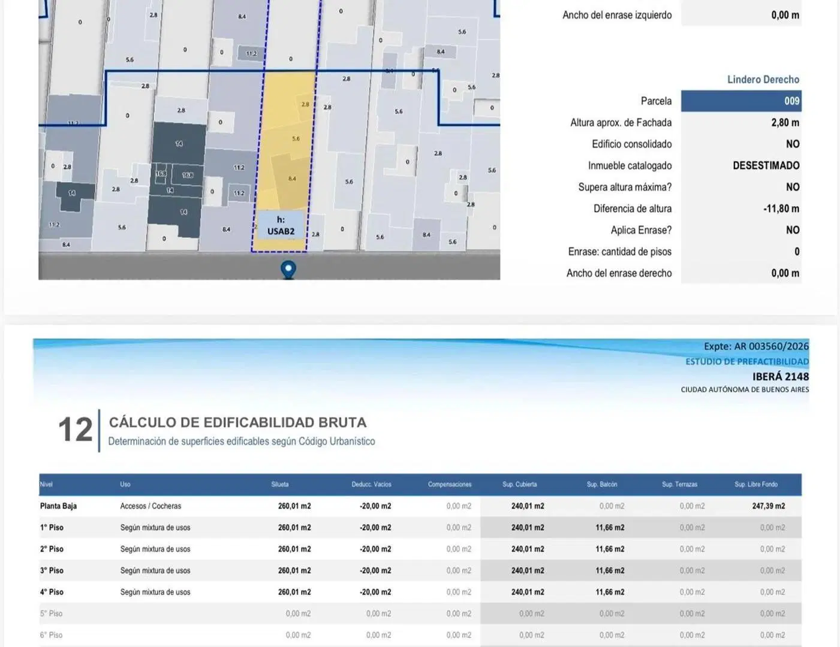840x647 pixels.
Task: Click 'ESTUDIO DE PREFACTIBILIDAD' header text
Action: (x=747, y=362)
